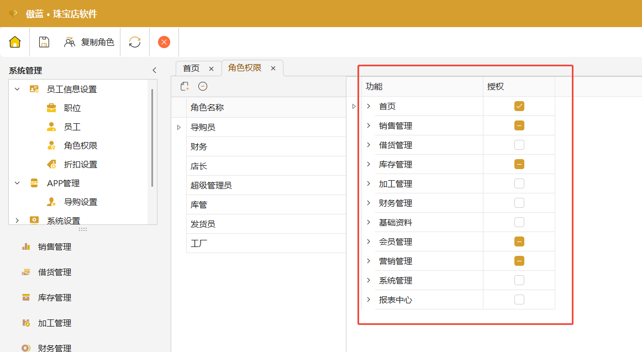Click the home icon in toolbar
The height and width of the screenshot is (352, 642).
(15, 42)
